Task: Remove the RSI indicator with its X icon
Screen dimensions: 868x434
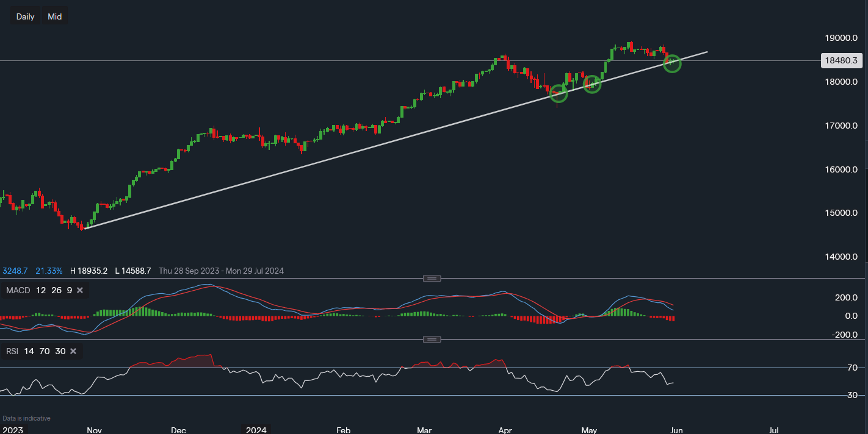Action: coord(73,351)
